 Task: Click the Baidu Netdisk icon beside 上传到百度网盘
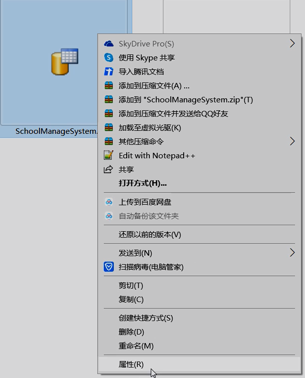pyautogui.click(x=109, y=202)
